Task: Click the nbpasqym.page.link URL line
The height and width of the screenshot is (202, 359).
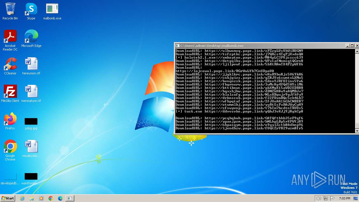Action: pos(239,125)
